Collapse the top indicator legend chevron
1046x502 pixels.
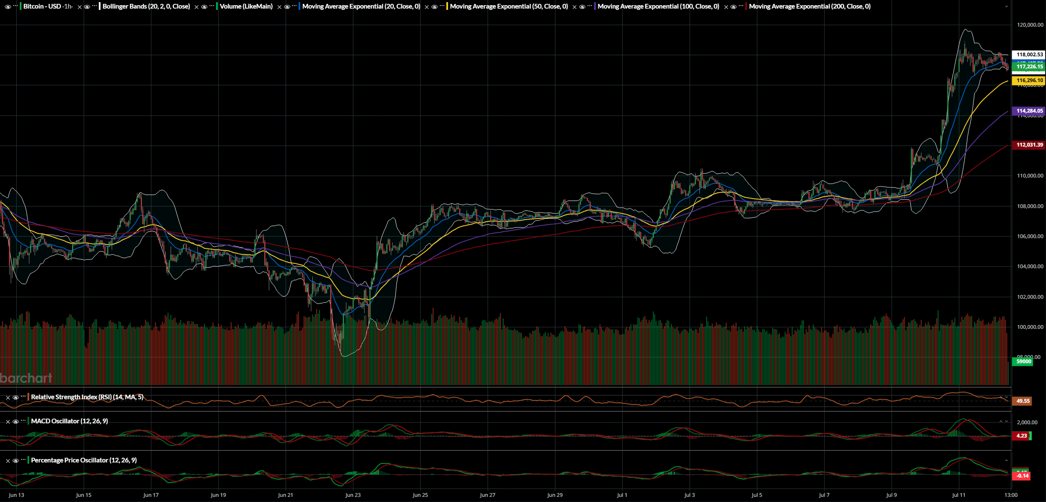(1006, 6)
